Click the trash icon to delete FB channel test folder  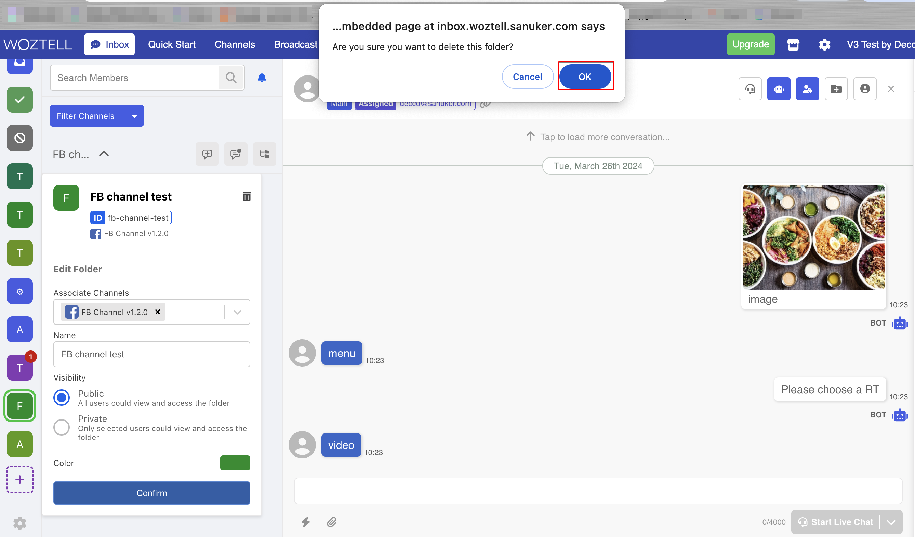click(x=247, y=196)
